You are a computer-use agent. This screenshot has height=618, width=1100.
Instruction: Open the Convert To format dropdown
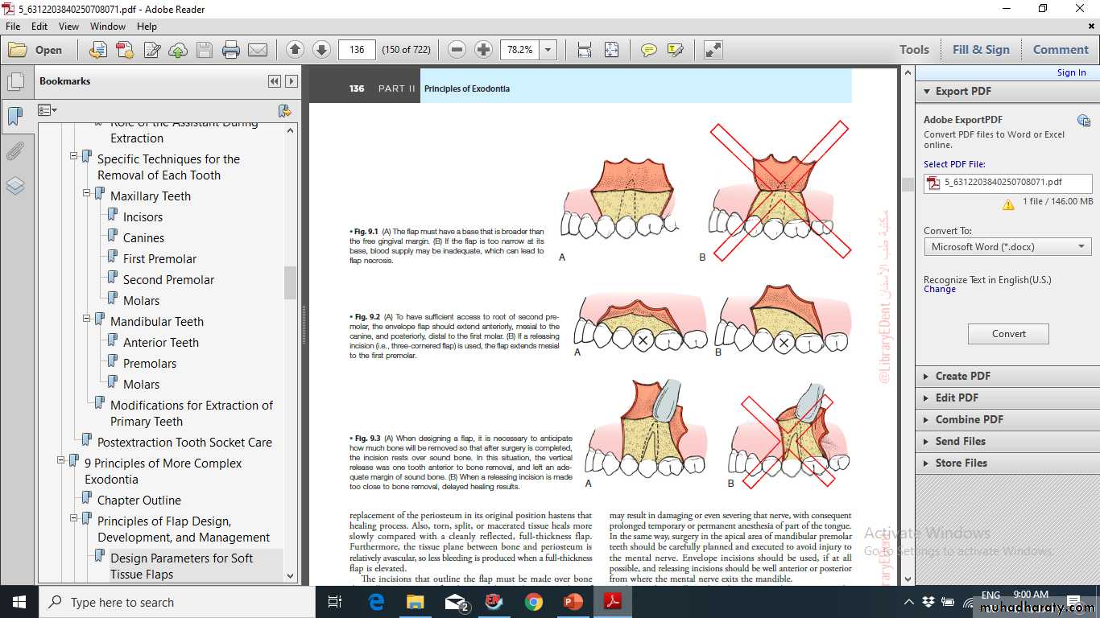coord(1081,247)
